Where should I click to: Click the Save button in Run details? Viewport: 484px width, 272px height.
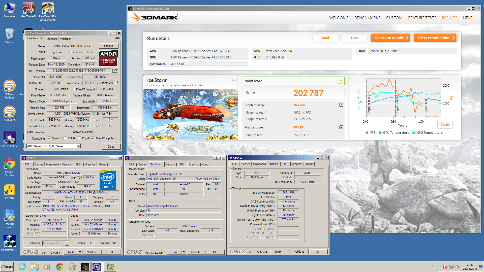coord(354,38)
